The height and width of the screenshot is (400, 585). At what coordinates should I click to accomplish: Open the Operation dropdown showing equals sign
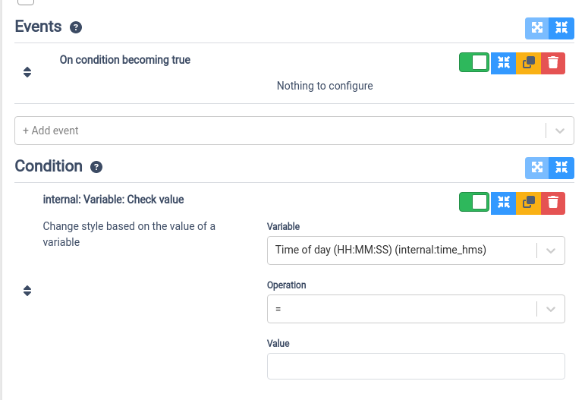pyautogui.click(x=416, y=309)
